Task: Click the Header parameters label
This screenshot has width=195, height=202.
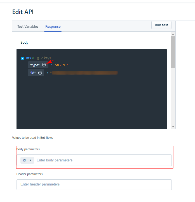Action: coord(29,174)
